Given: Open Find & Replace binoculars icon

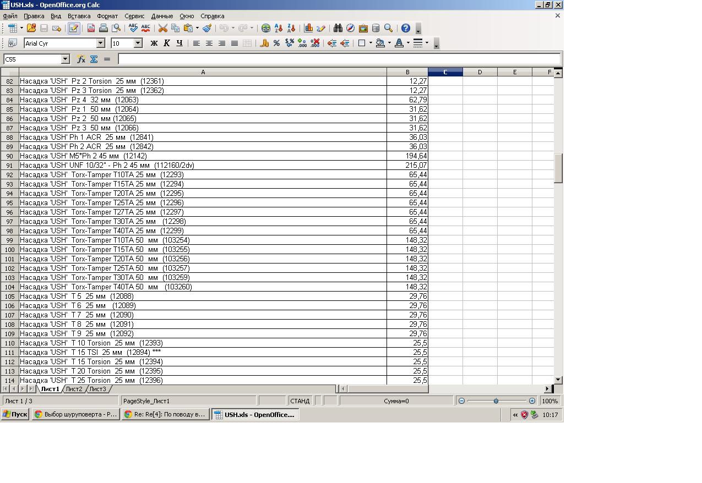Looking at the screenshot, I should pyautogui.click(x=338, y=28).
